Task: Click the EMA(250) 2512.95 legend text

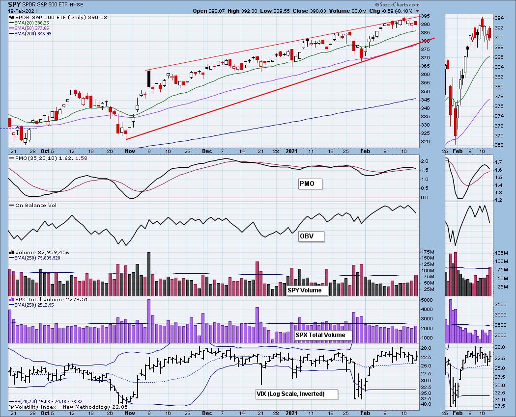Action: [x=34, y=305]
